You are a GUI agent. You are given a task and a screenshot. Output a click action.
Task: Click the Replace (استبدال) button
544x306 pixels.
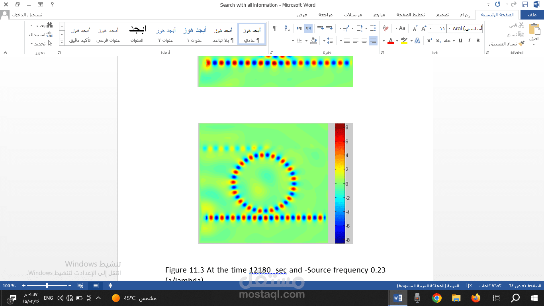click(x=41, y=35)
